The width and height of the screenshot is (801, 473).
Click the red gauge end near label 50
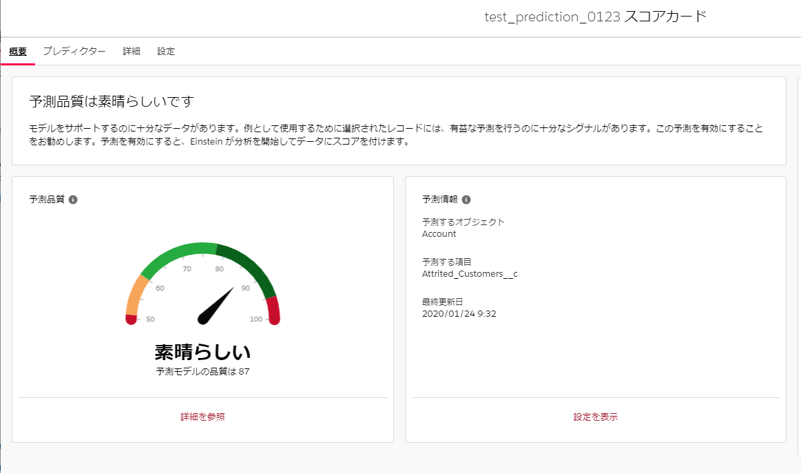coord(131,319)
